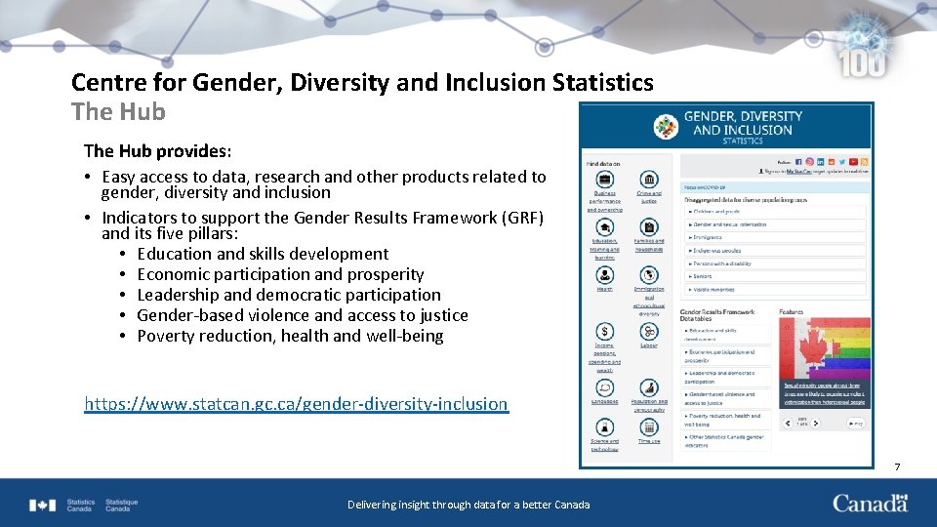Open the Science and technology icon
937x527 pixels.
605,427
